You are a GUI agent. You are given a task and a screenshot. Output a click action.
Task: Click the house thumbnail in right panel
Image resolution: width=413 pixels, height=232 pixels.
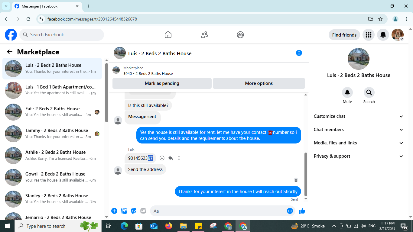[359, 59]
